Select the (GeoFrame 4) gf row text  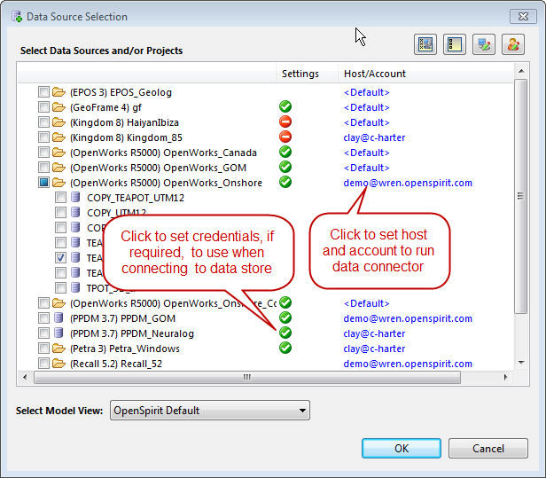point(105,107)
